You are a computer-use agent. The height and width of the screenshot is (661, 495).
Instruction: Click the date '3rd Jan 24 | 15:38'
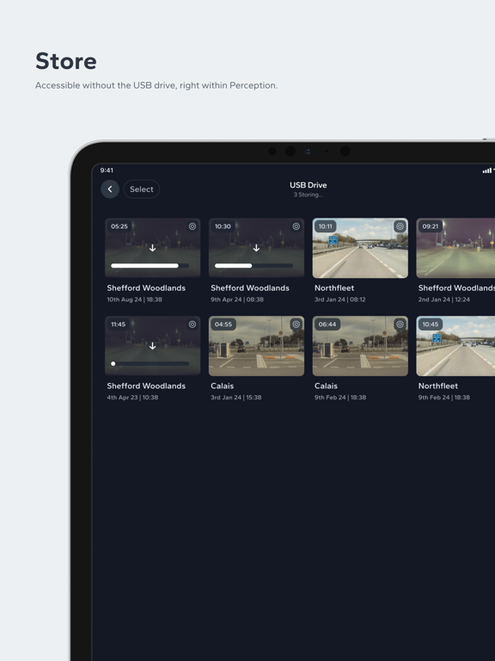236,397
